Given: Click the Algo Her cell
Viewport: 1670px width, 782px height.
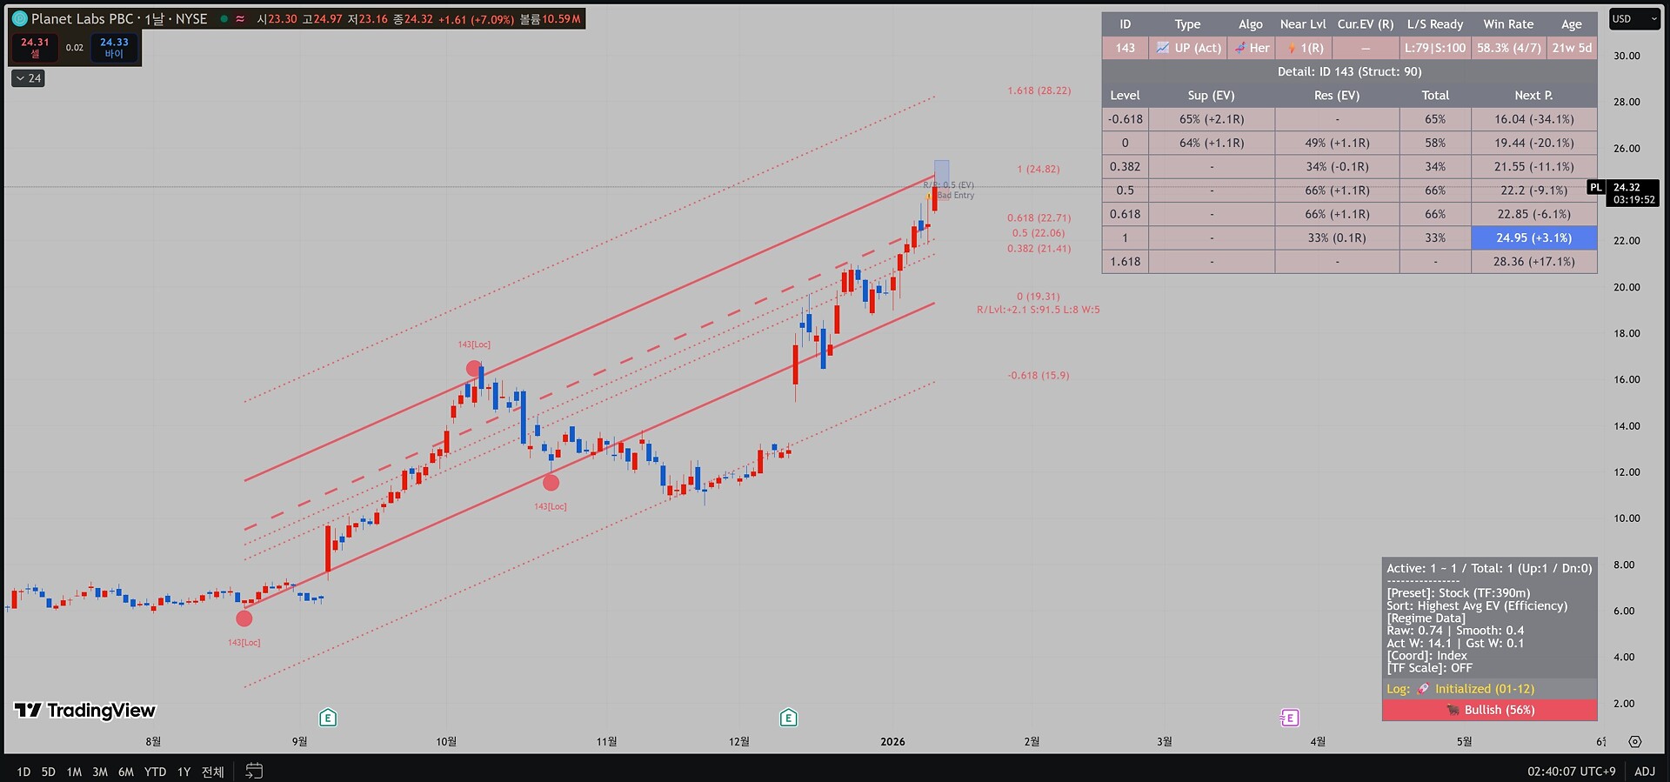Looking at the screenshot, I should click(1251, 48).
